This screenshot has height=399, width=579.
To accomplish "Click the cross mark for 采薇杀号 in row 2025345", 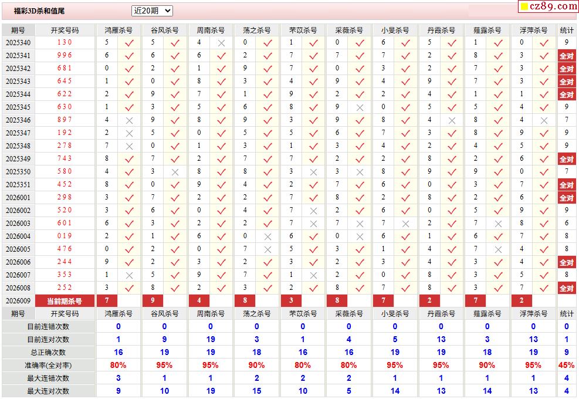I will coord(360,107).
